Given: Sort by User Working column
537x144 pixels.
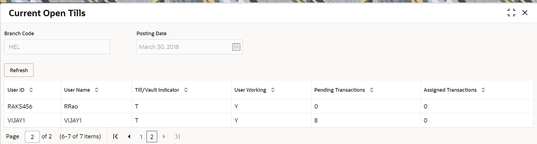Looking at the screenshot, I should pyautogui.click(x=273, y=90).
